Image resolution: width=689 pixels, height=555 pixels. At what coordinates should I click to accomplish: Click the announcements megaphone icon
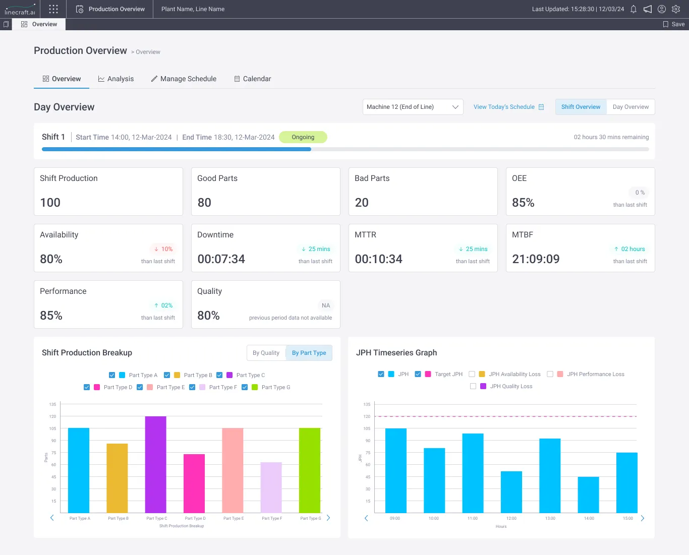(x=648, y=9)
